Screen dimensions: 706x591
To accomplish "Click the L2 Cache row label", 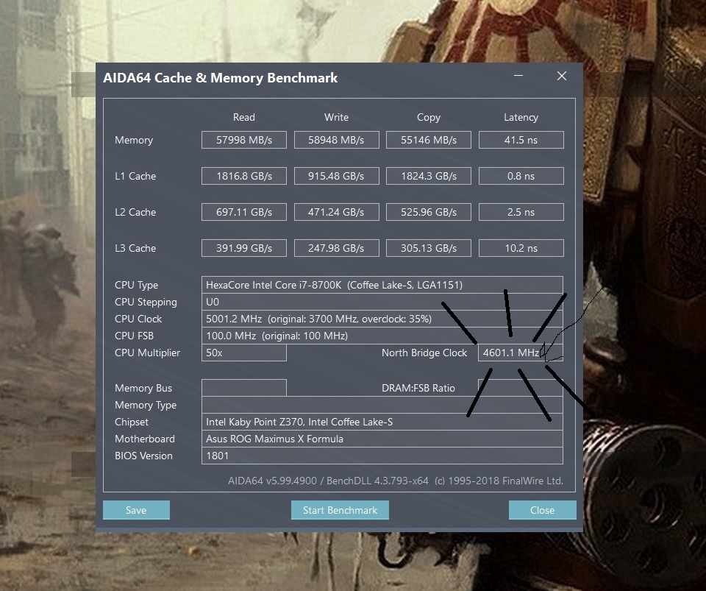I will 135,212.
